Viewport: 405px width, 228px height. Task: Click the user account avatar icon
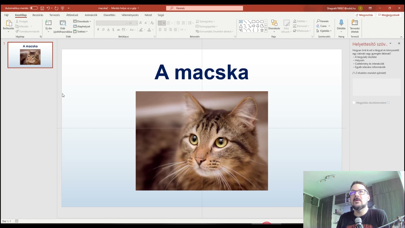[x=360, y=8]
